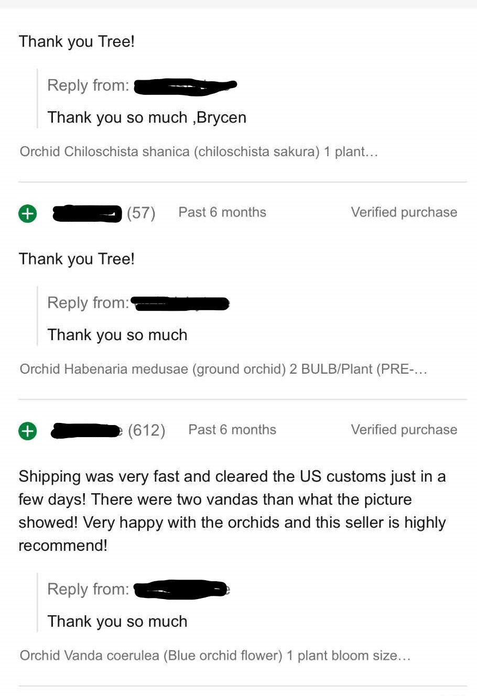Click the green plus icon beside the (612) reviewer
Viewport: 477px width, 696px height.
(28, 431)
